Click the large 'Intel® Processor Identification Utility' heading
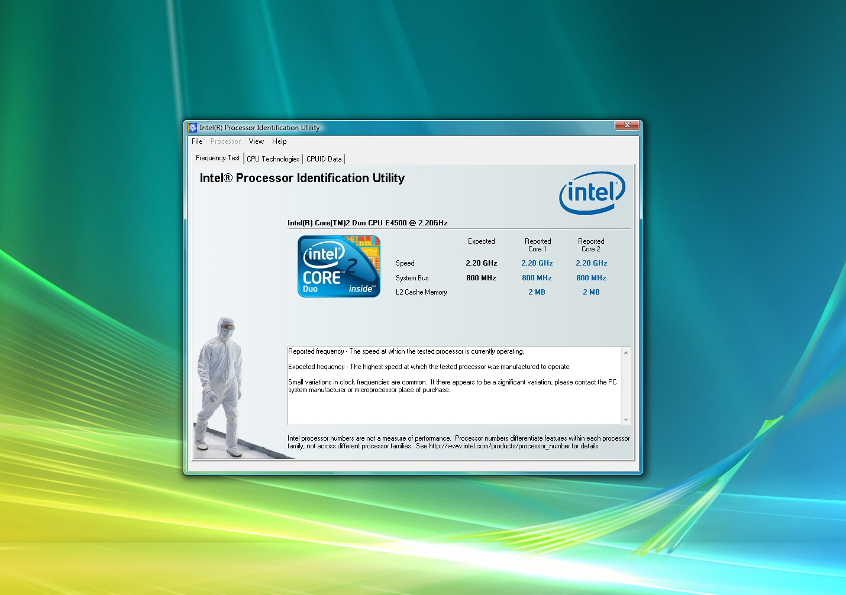Screen dimensions: 846x595 point(302,178)
